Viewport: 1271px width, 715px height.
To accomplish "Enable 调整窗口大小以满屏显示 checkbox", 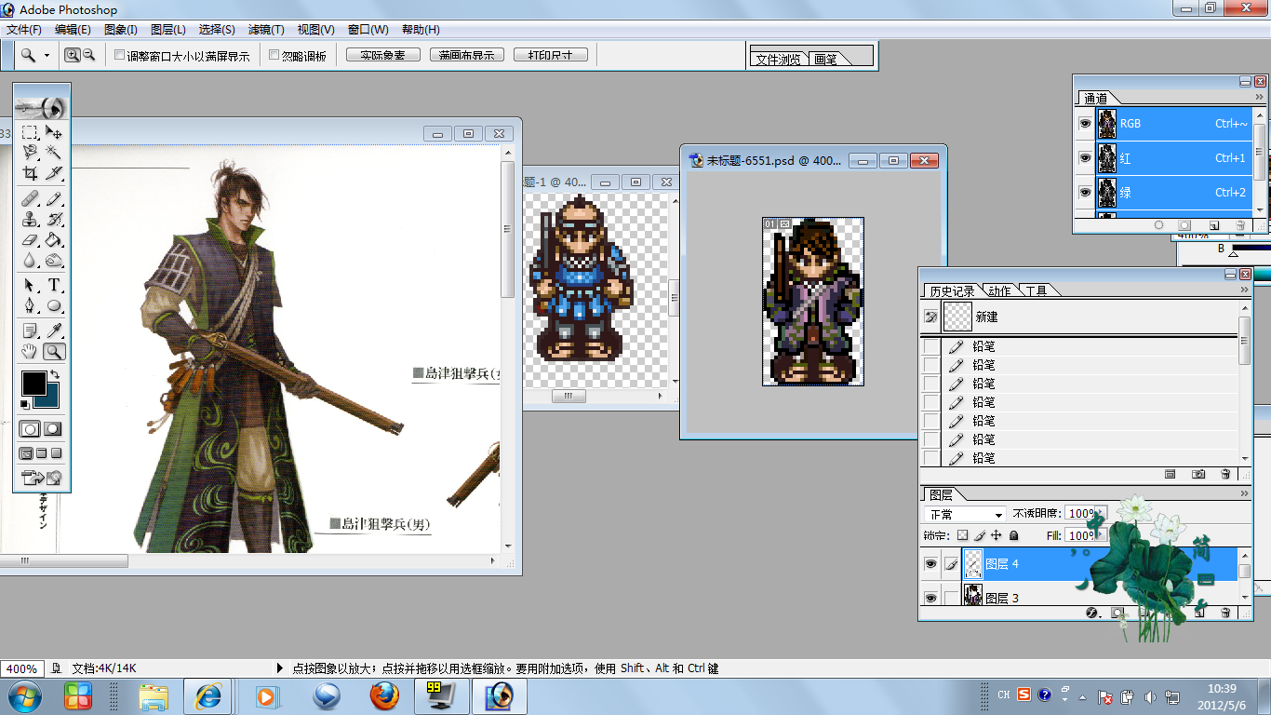I will 119,55.
